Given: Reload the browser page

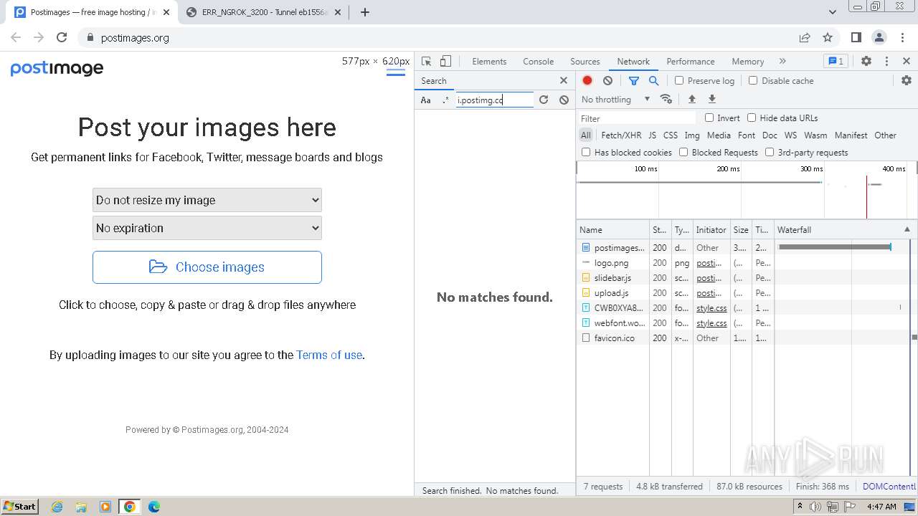Looking at the screenshot, I should pos(62,37).
